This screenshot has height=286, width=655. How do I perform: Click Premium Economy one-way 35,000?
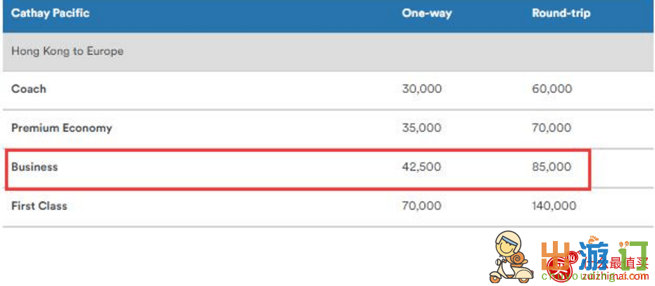click(421, 128)
